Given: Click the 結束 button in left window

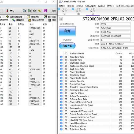Looking at the screenshot, I should [54, 11].
